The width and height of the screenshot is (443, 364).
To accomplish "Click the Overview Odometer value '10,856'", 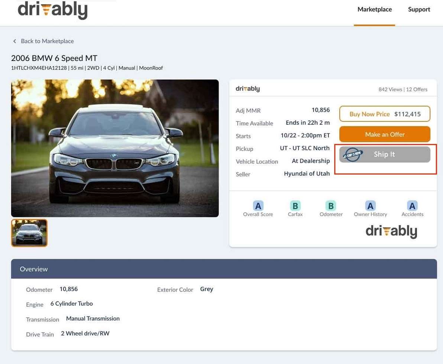I will click(x=69, y=289).
